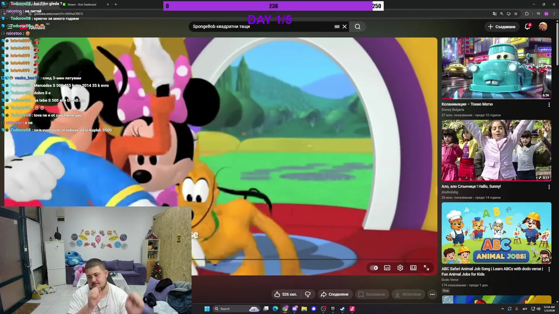Show hidden system tray icons chevron
Image resolution: width=559 pixels, height=314 pixels.
point(503,309)
